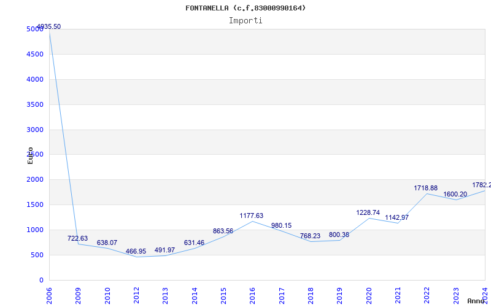Select the 1177.63 data label
This screenshot has width=491, height=307.
pos(252,216)
